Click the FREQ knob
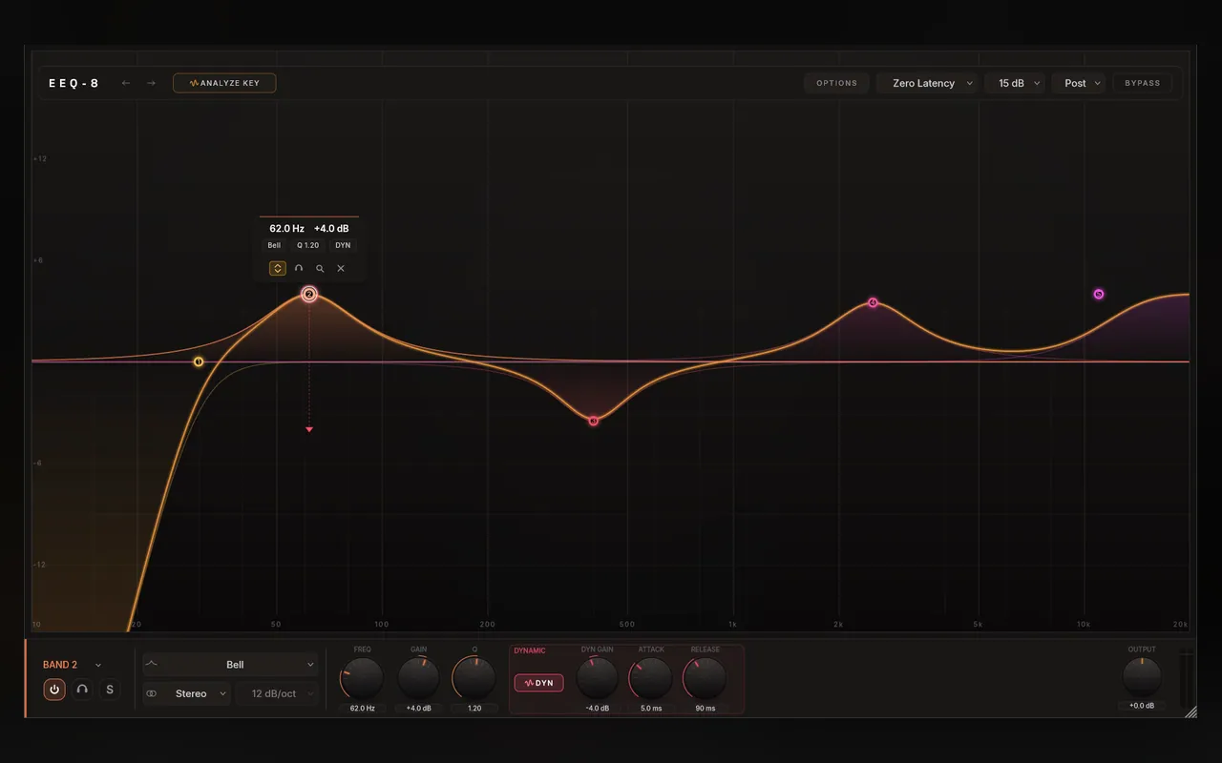Viewport: 1222px width, 763px height. (x=363, y=678)
